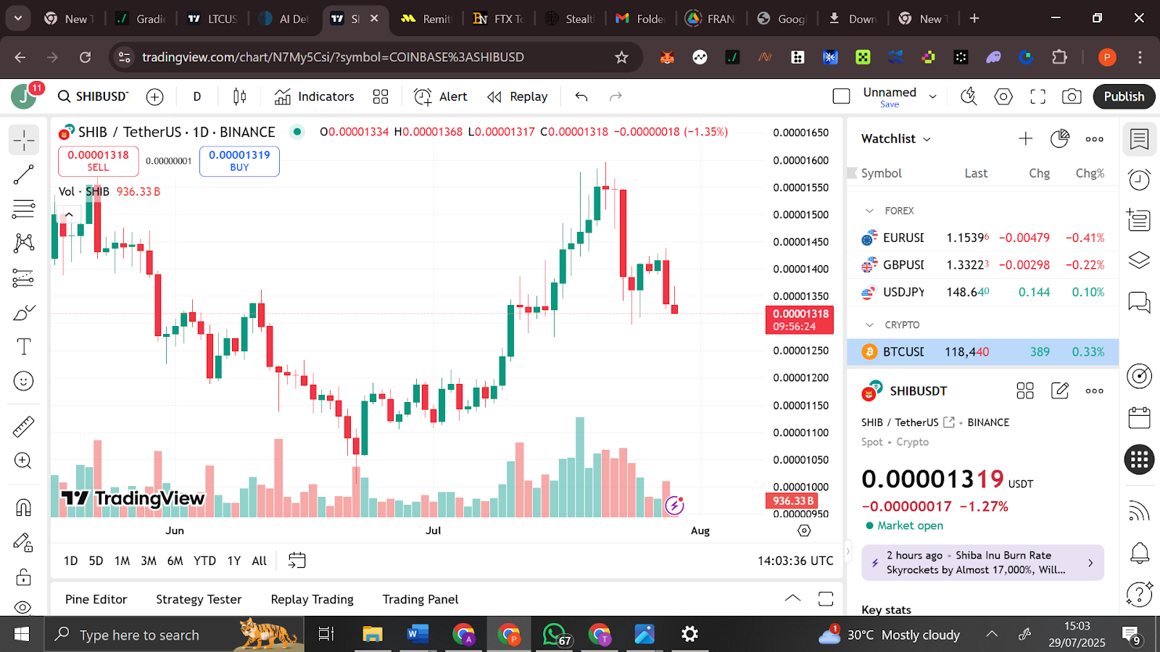
Task: Open the Pine Editor tab
Action: [x=96, y=600]
